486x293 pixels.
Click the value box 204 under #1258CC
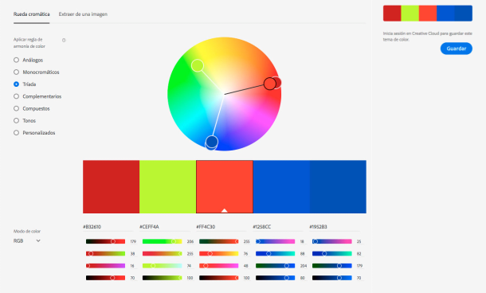[x=303, y=266]
